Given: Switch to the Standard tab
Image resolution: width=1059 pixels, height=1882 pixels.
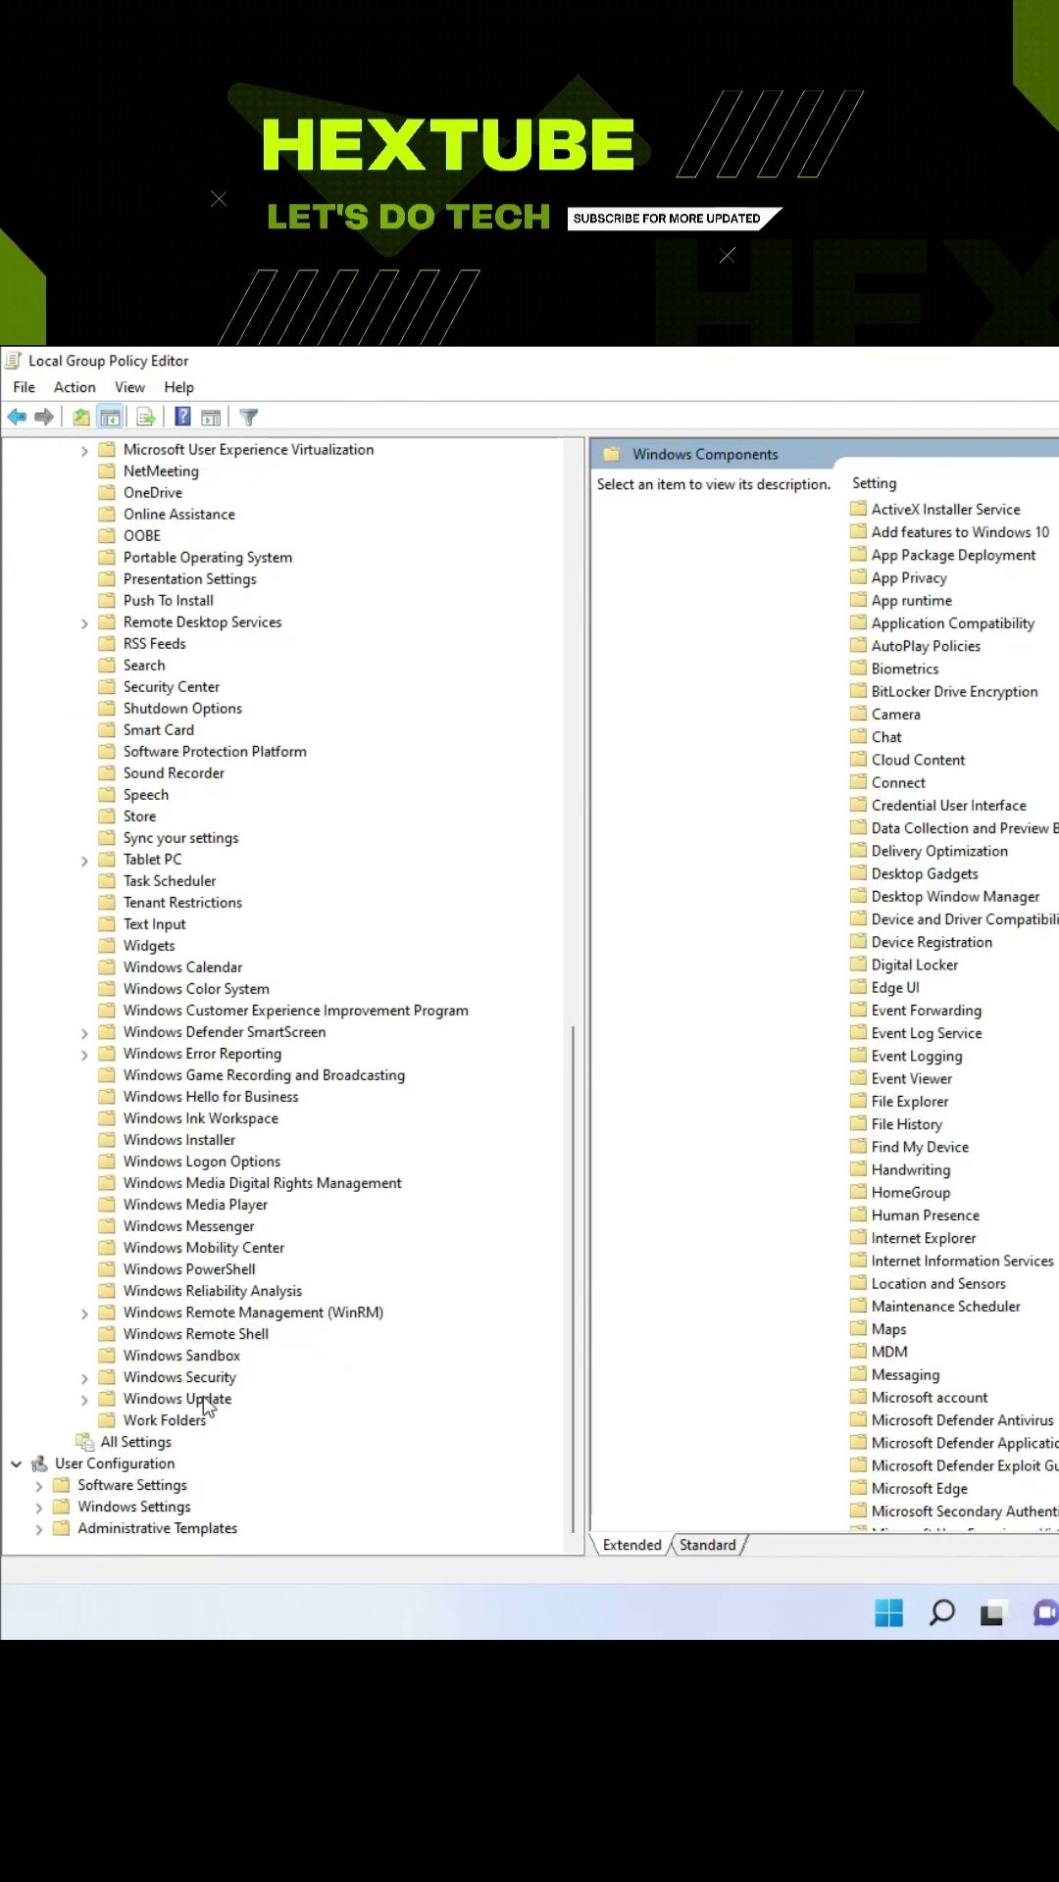Looking at the screenshot, I should [x=708, y=1545].
